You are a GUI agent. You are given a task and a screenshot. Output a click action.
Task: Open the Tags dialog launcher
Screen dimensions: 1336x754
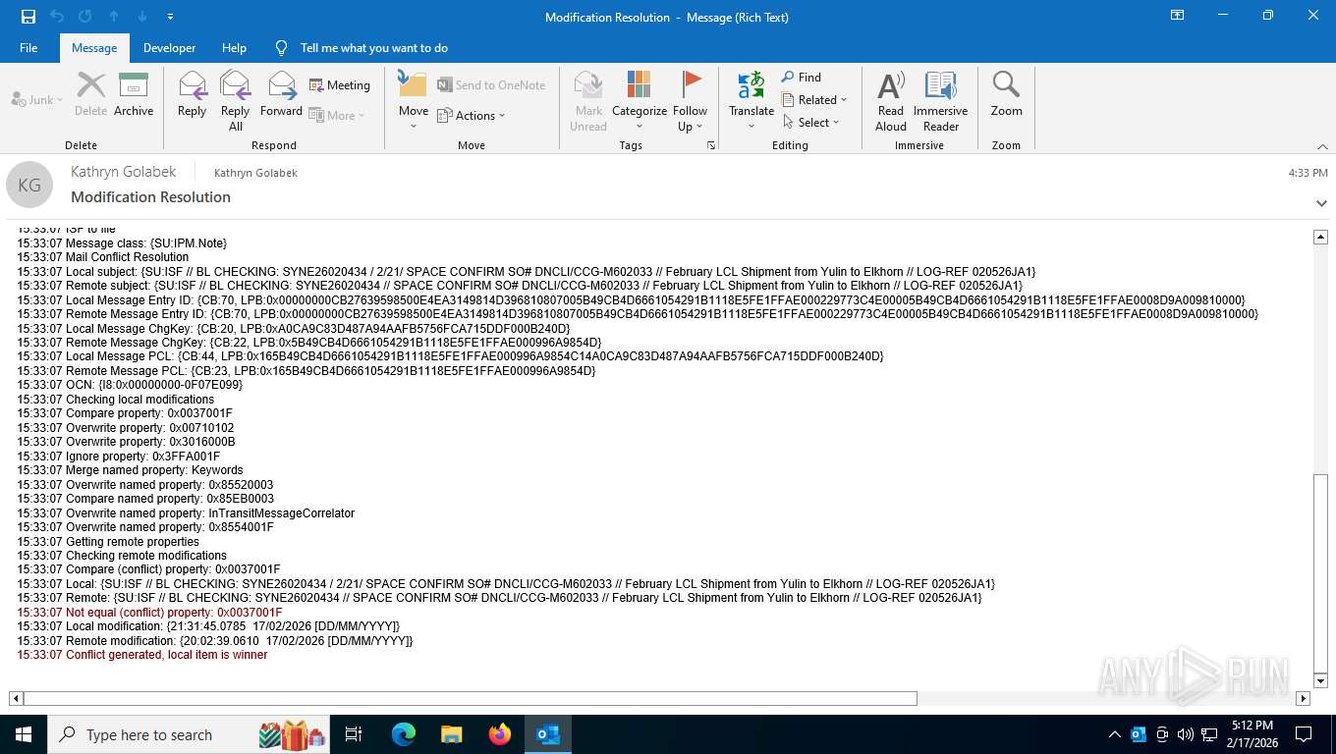tap(711, 145)
